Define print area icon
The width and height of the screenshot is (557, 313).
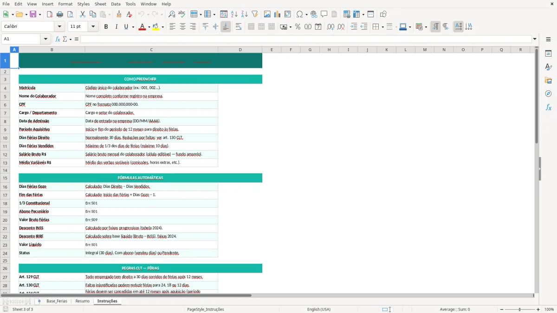coord(347,14)
